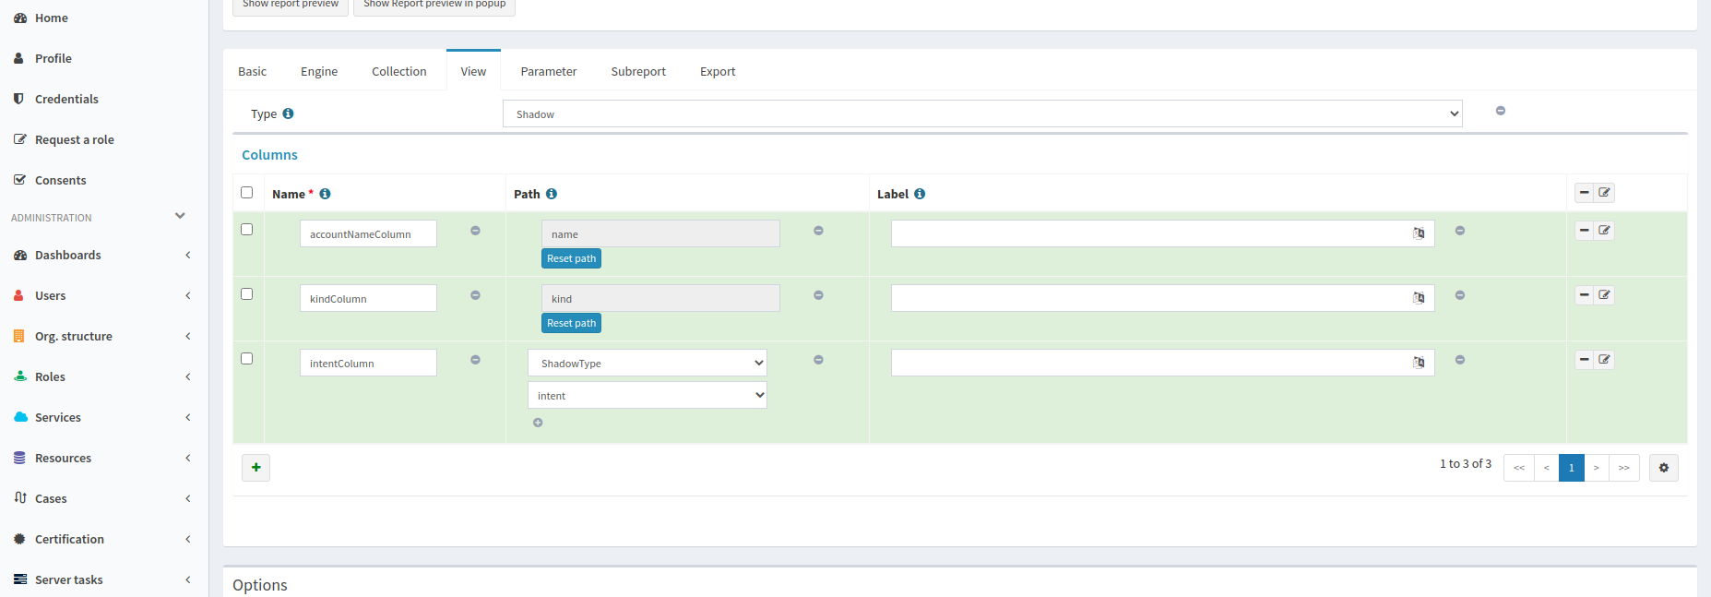This screenshot has width=1711, height=597.
Task: Select the intentColumn row checkbox
Action: click(246, 359)
